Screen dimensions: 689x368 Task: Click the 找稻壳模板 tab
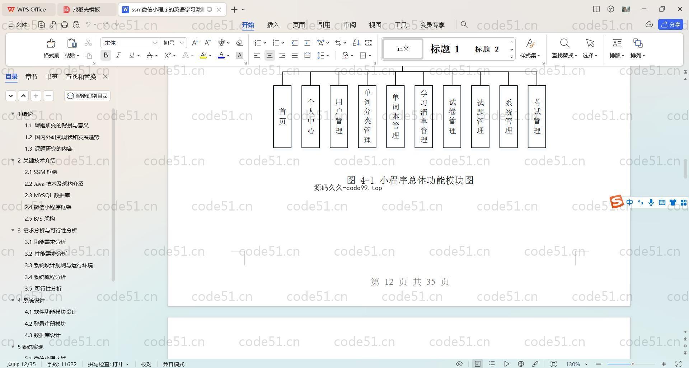tap(87, 9)
